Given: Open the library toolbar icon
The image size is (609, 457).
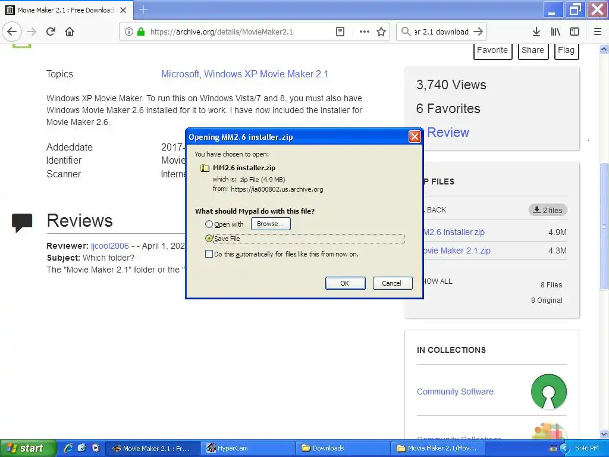Looking at the screenshot, I should pos(555,32).
